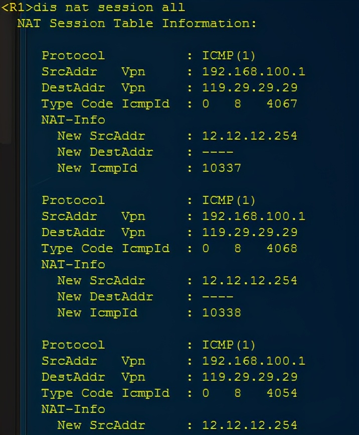Click the second session's New SrcAddr 12.12.12.254

[x=249, y=281]
